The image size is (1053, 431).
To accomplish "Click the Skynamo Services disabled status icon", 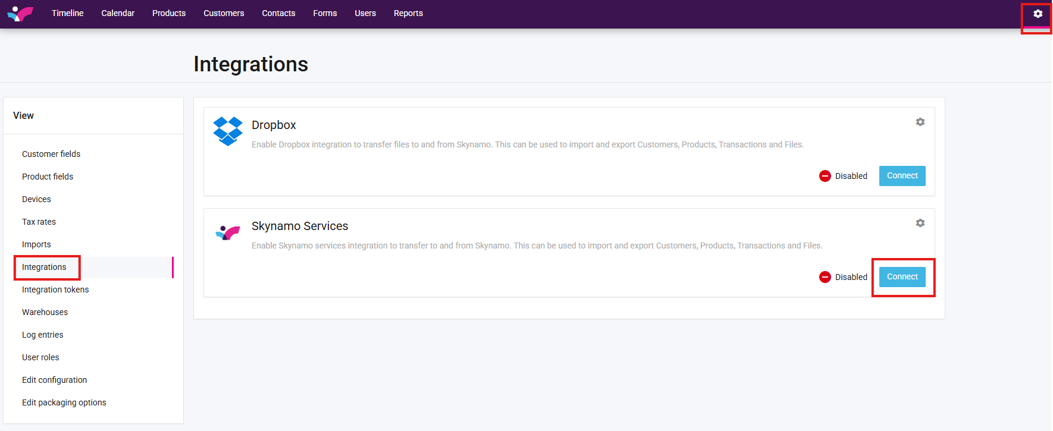I will coord(825,277).
